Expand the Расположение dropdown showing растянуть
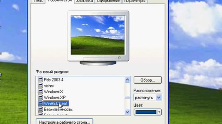The width and height of the screenshot is (222, 124). [x=147, y=97]
